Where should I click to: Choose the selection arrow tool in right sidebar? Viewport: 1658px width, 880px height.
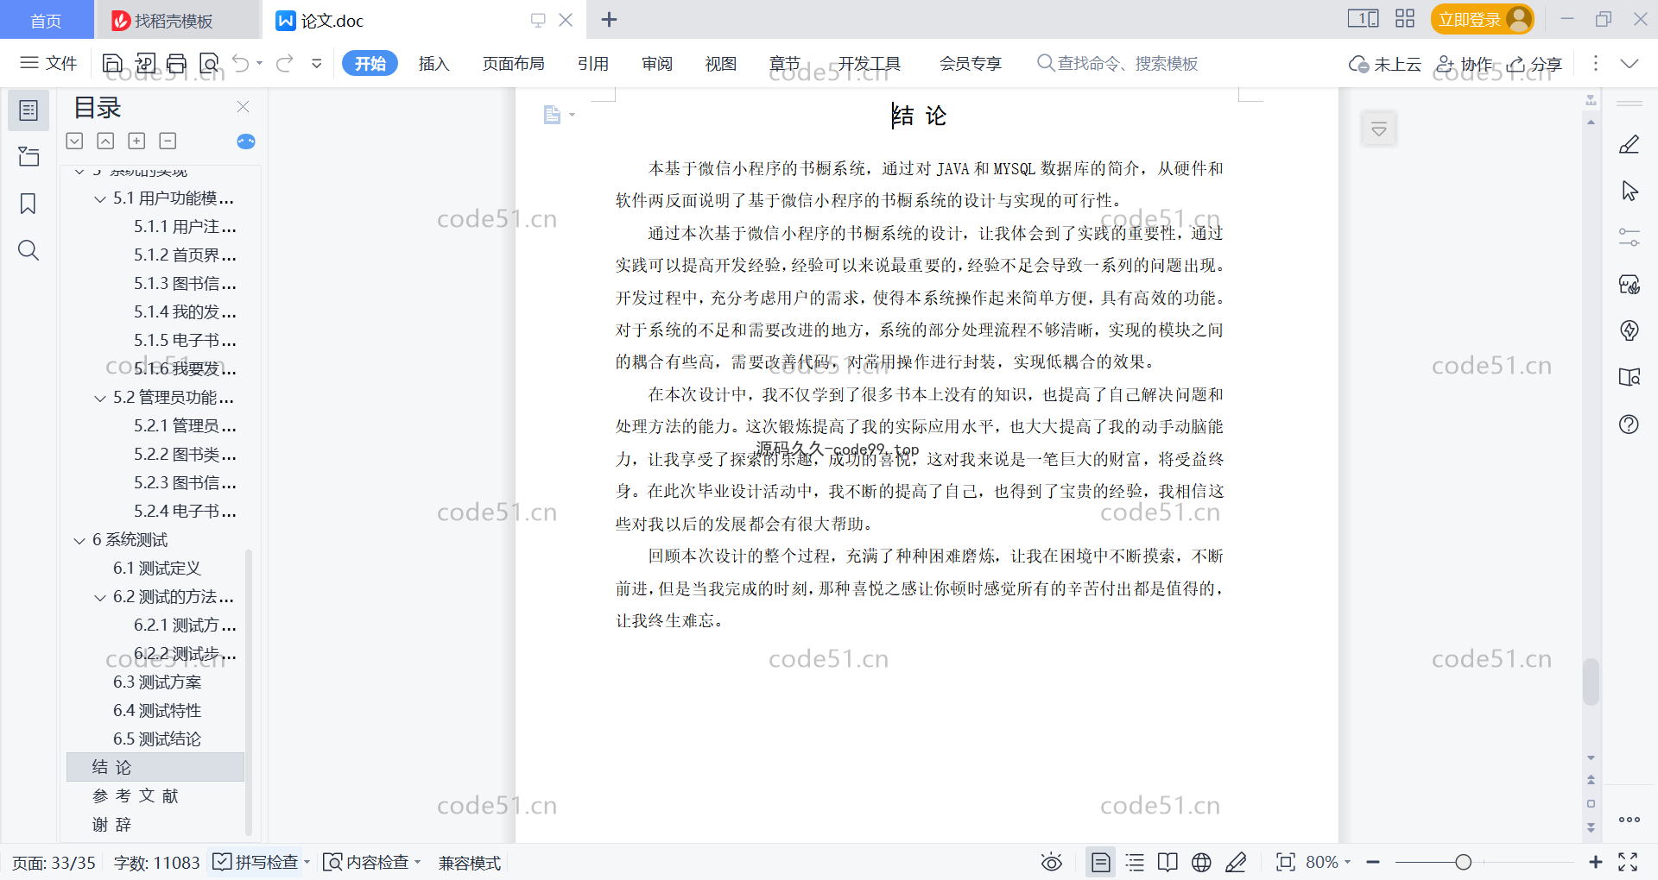[1630, 191]
